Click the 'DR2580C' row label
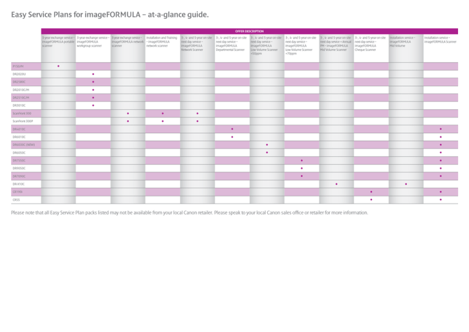 pos(19,82)
